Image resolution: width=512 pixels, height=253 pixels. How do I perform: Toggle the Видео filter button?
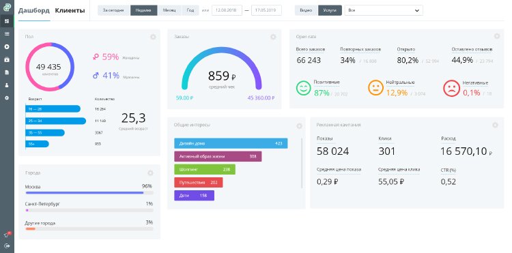click(306, 10)
